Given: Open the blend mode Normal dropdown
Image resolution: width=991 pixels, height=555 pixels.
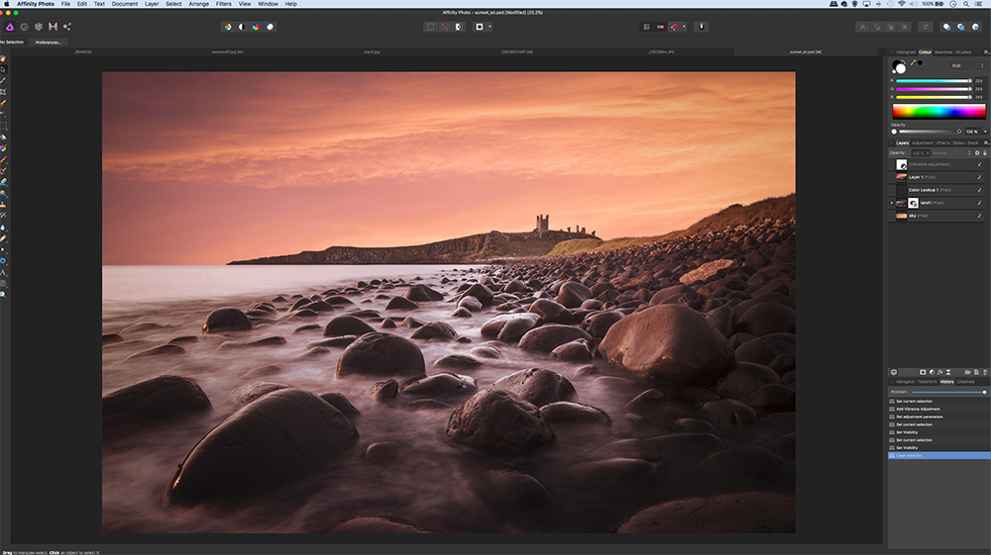Looking at the screenshot, I should click(x=951, y=152).
